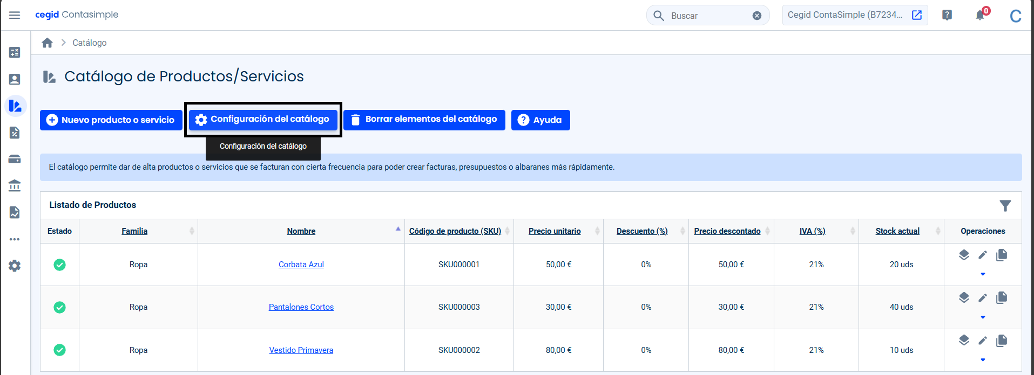
Task: Sort by IVA (%) column
Action: [x=812, y=231]
